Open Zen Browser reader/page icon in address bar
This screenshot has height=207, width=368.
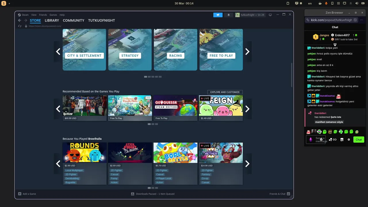tap(355, 20)
